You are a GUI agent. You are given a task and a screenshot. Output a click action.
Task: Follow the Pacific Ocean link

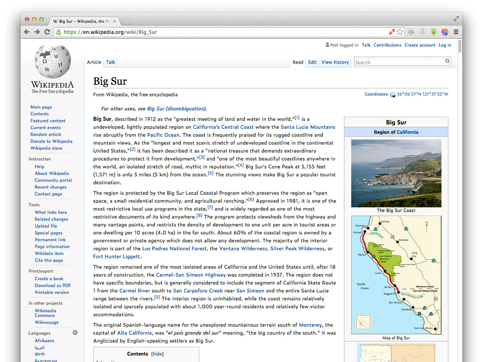click(x=163, y=135)
